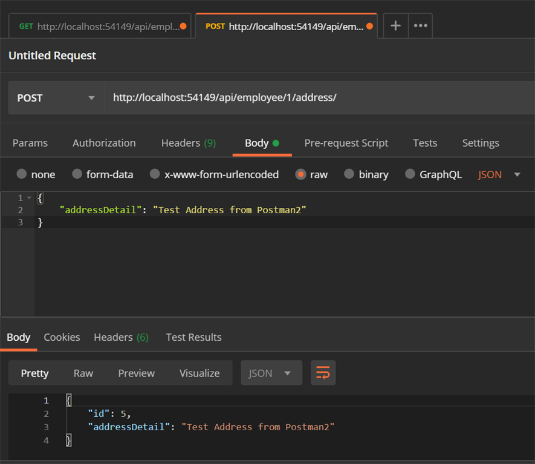Open a new request tab with the plus icon
Viewport: 535px width, 464px height.
(x=395, y=25)
